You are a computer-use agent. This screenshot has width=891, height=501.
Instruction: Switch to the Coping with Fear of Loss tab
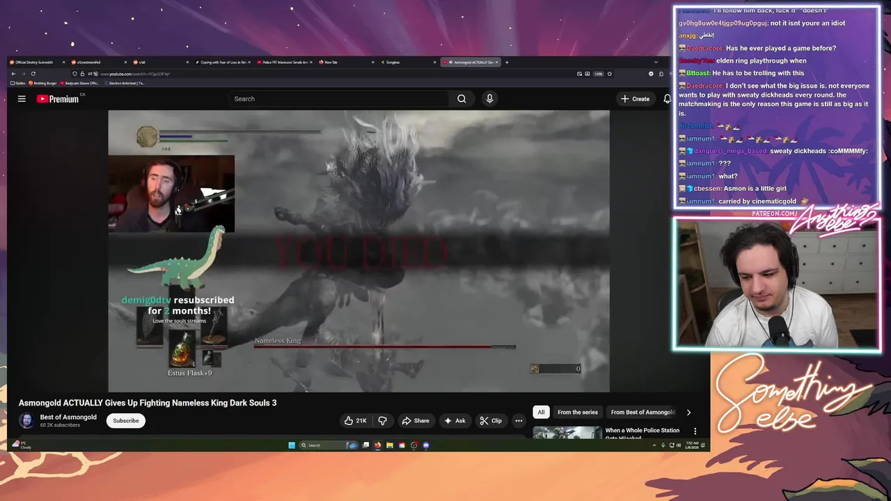pos(221,62)
